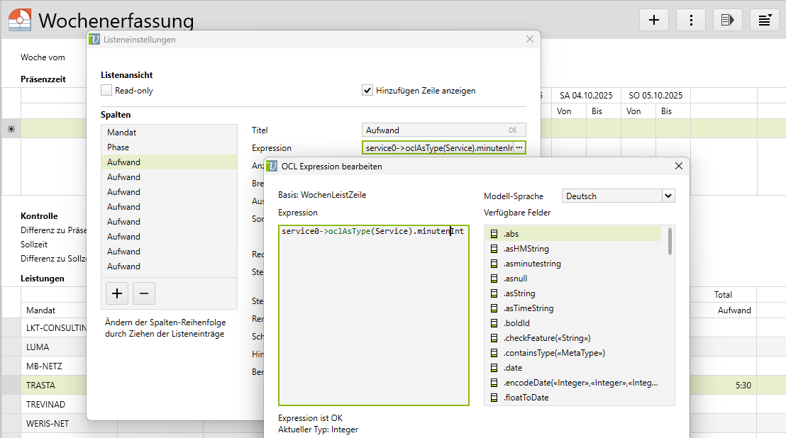This screenshot has width=786, height=438.
Task: Close the OCL Expression bearbeiten dialog
Action: coord(678,166)
